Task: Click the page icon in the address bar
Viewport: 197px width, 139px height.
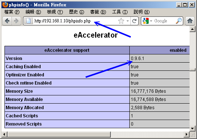Action: point(29,21)
